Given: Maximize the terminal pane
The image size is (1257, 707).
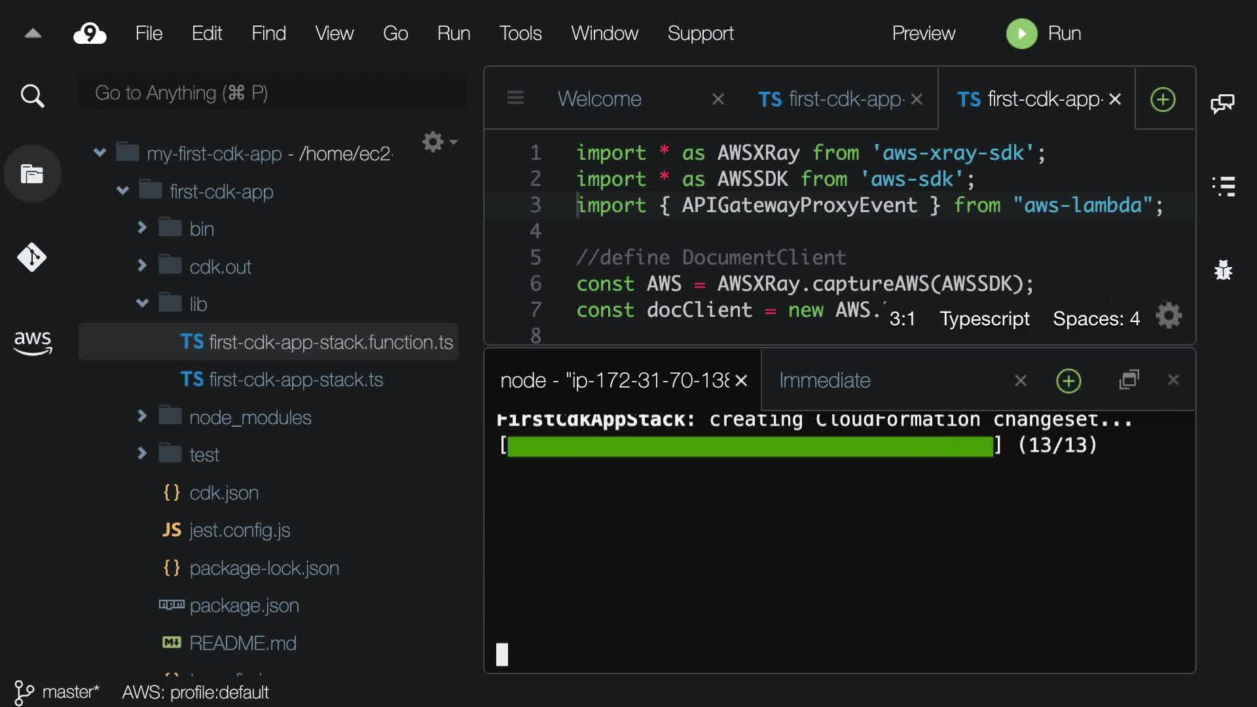Looking at the screenshot, I should pyautogui.click(x=1129, y=380).
